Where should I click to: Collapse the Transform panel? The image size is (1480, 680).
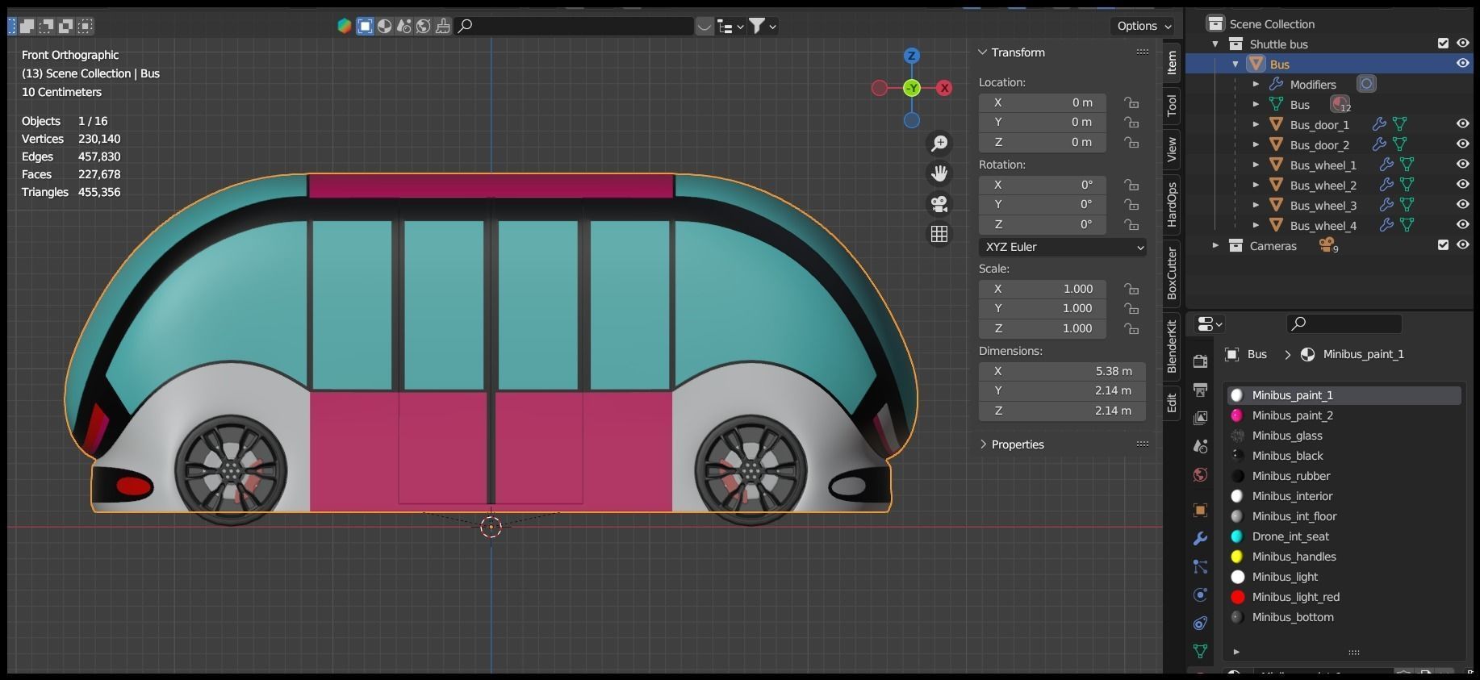click(983, 52)
